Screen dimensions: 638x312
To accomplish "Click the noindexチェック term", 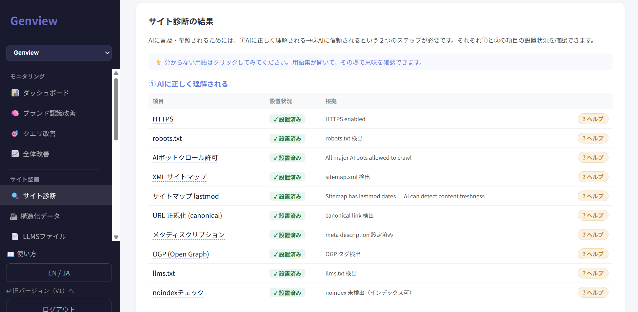I will tap(178, 293).
